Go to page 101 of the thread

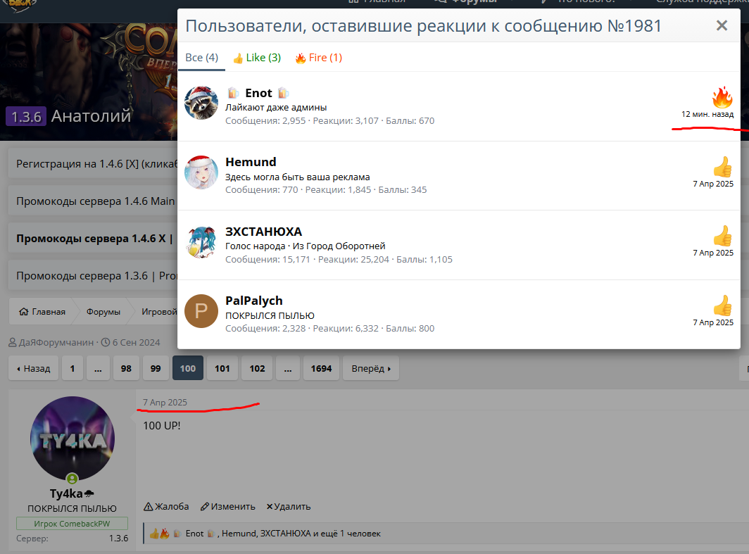(x=222, y=368)
